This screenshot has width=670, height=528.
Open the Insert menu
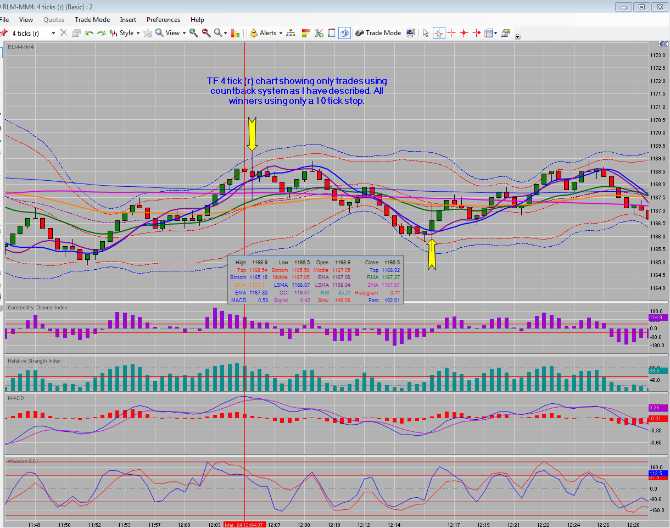[x=128, y=20]
